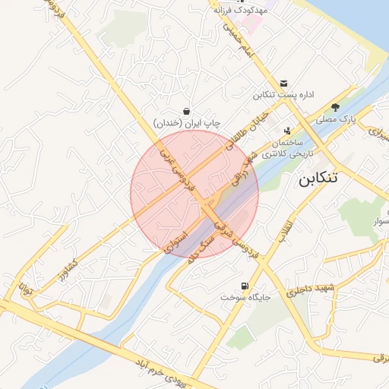Click the امام خمینی street label
This screenshot has height=389, width=389.
tap(238, 40)
